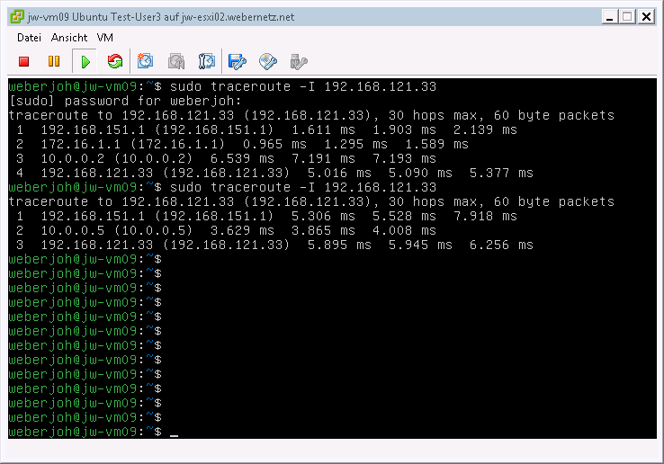The height and width of the screenshot is (464, 664).
Task: Open the Ansicht menu
Action: click(x=69, y=38)
